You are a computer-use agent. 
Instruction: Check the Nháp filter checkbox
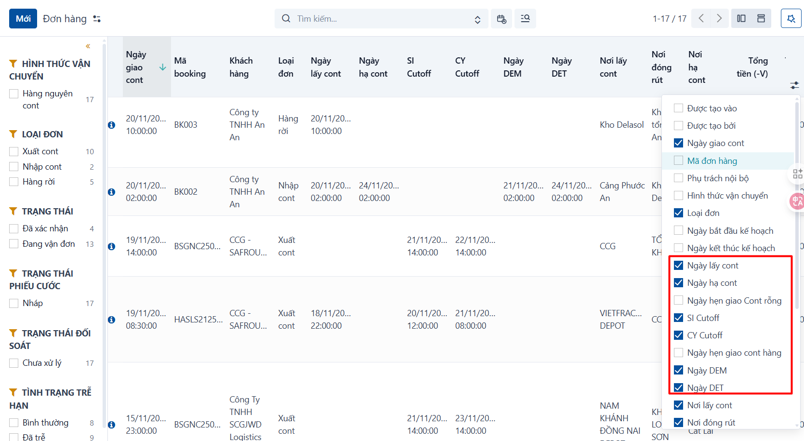point(14,303)
